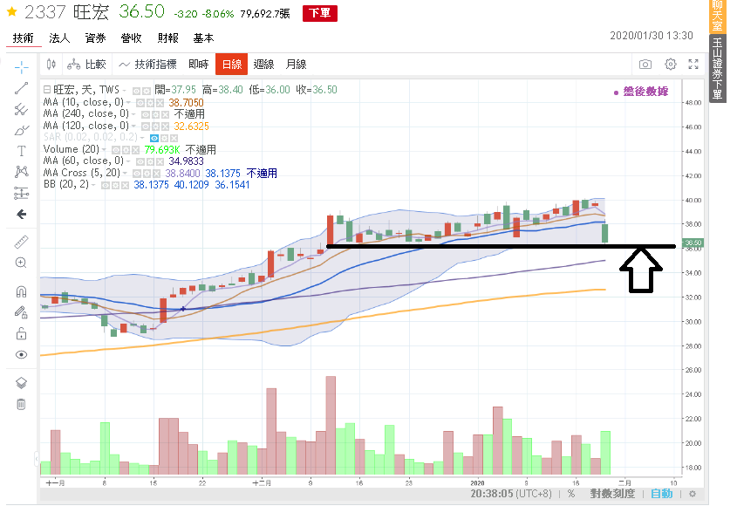
Task: Take a chart snapshot with camera icon
Action: coord(645,65)
